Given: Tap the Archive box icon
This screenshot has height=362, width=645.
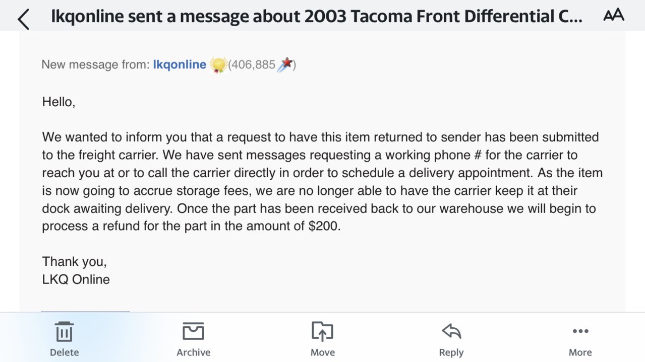Looking at the screenshot, I should click(193, 332).
